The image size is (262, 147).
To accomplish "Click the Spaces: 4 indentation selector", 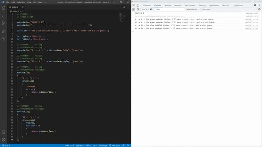I will point(80,145).
